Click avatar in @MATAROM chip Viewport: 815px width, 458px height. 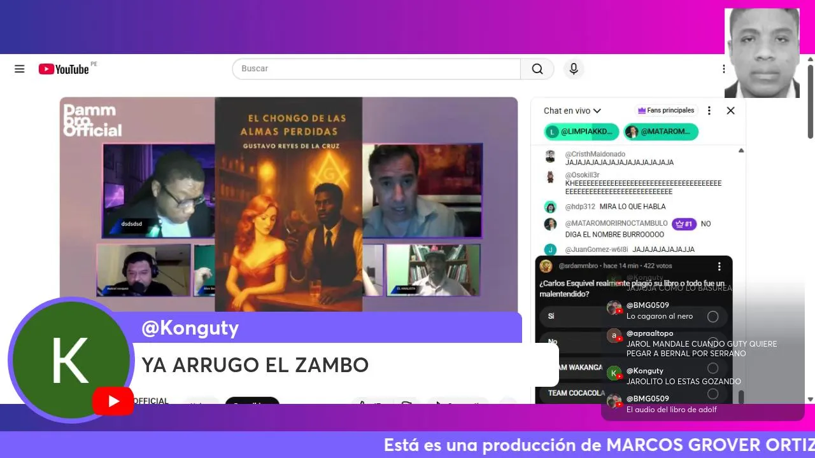pos(632,132)
